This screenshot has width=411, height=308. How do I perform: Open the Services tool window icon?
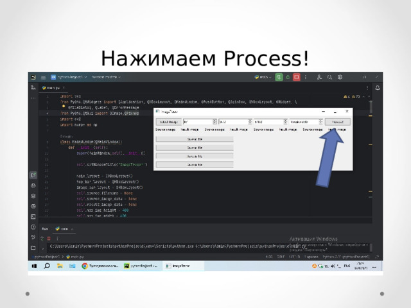tap(33, 206)
